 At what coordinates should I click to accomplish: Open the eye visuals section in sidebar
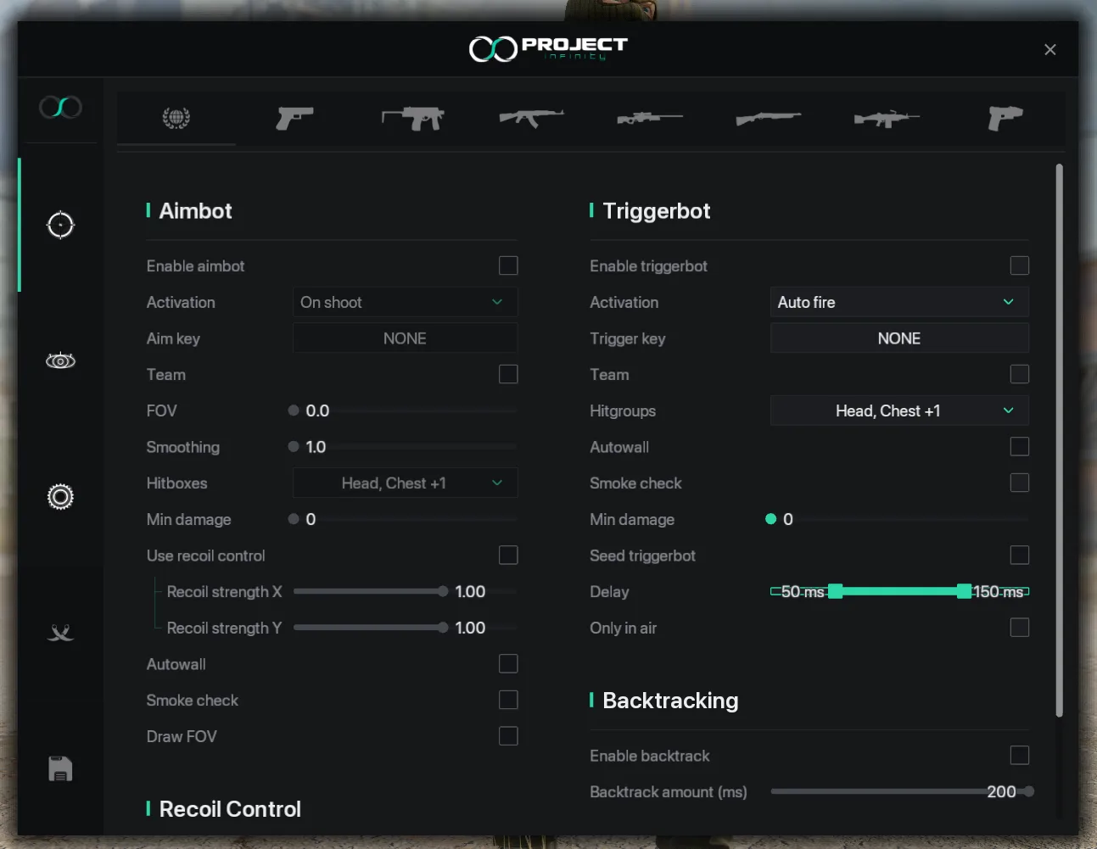click(x=60, y=361)
